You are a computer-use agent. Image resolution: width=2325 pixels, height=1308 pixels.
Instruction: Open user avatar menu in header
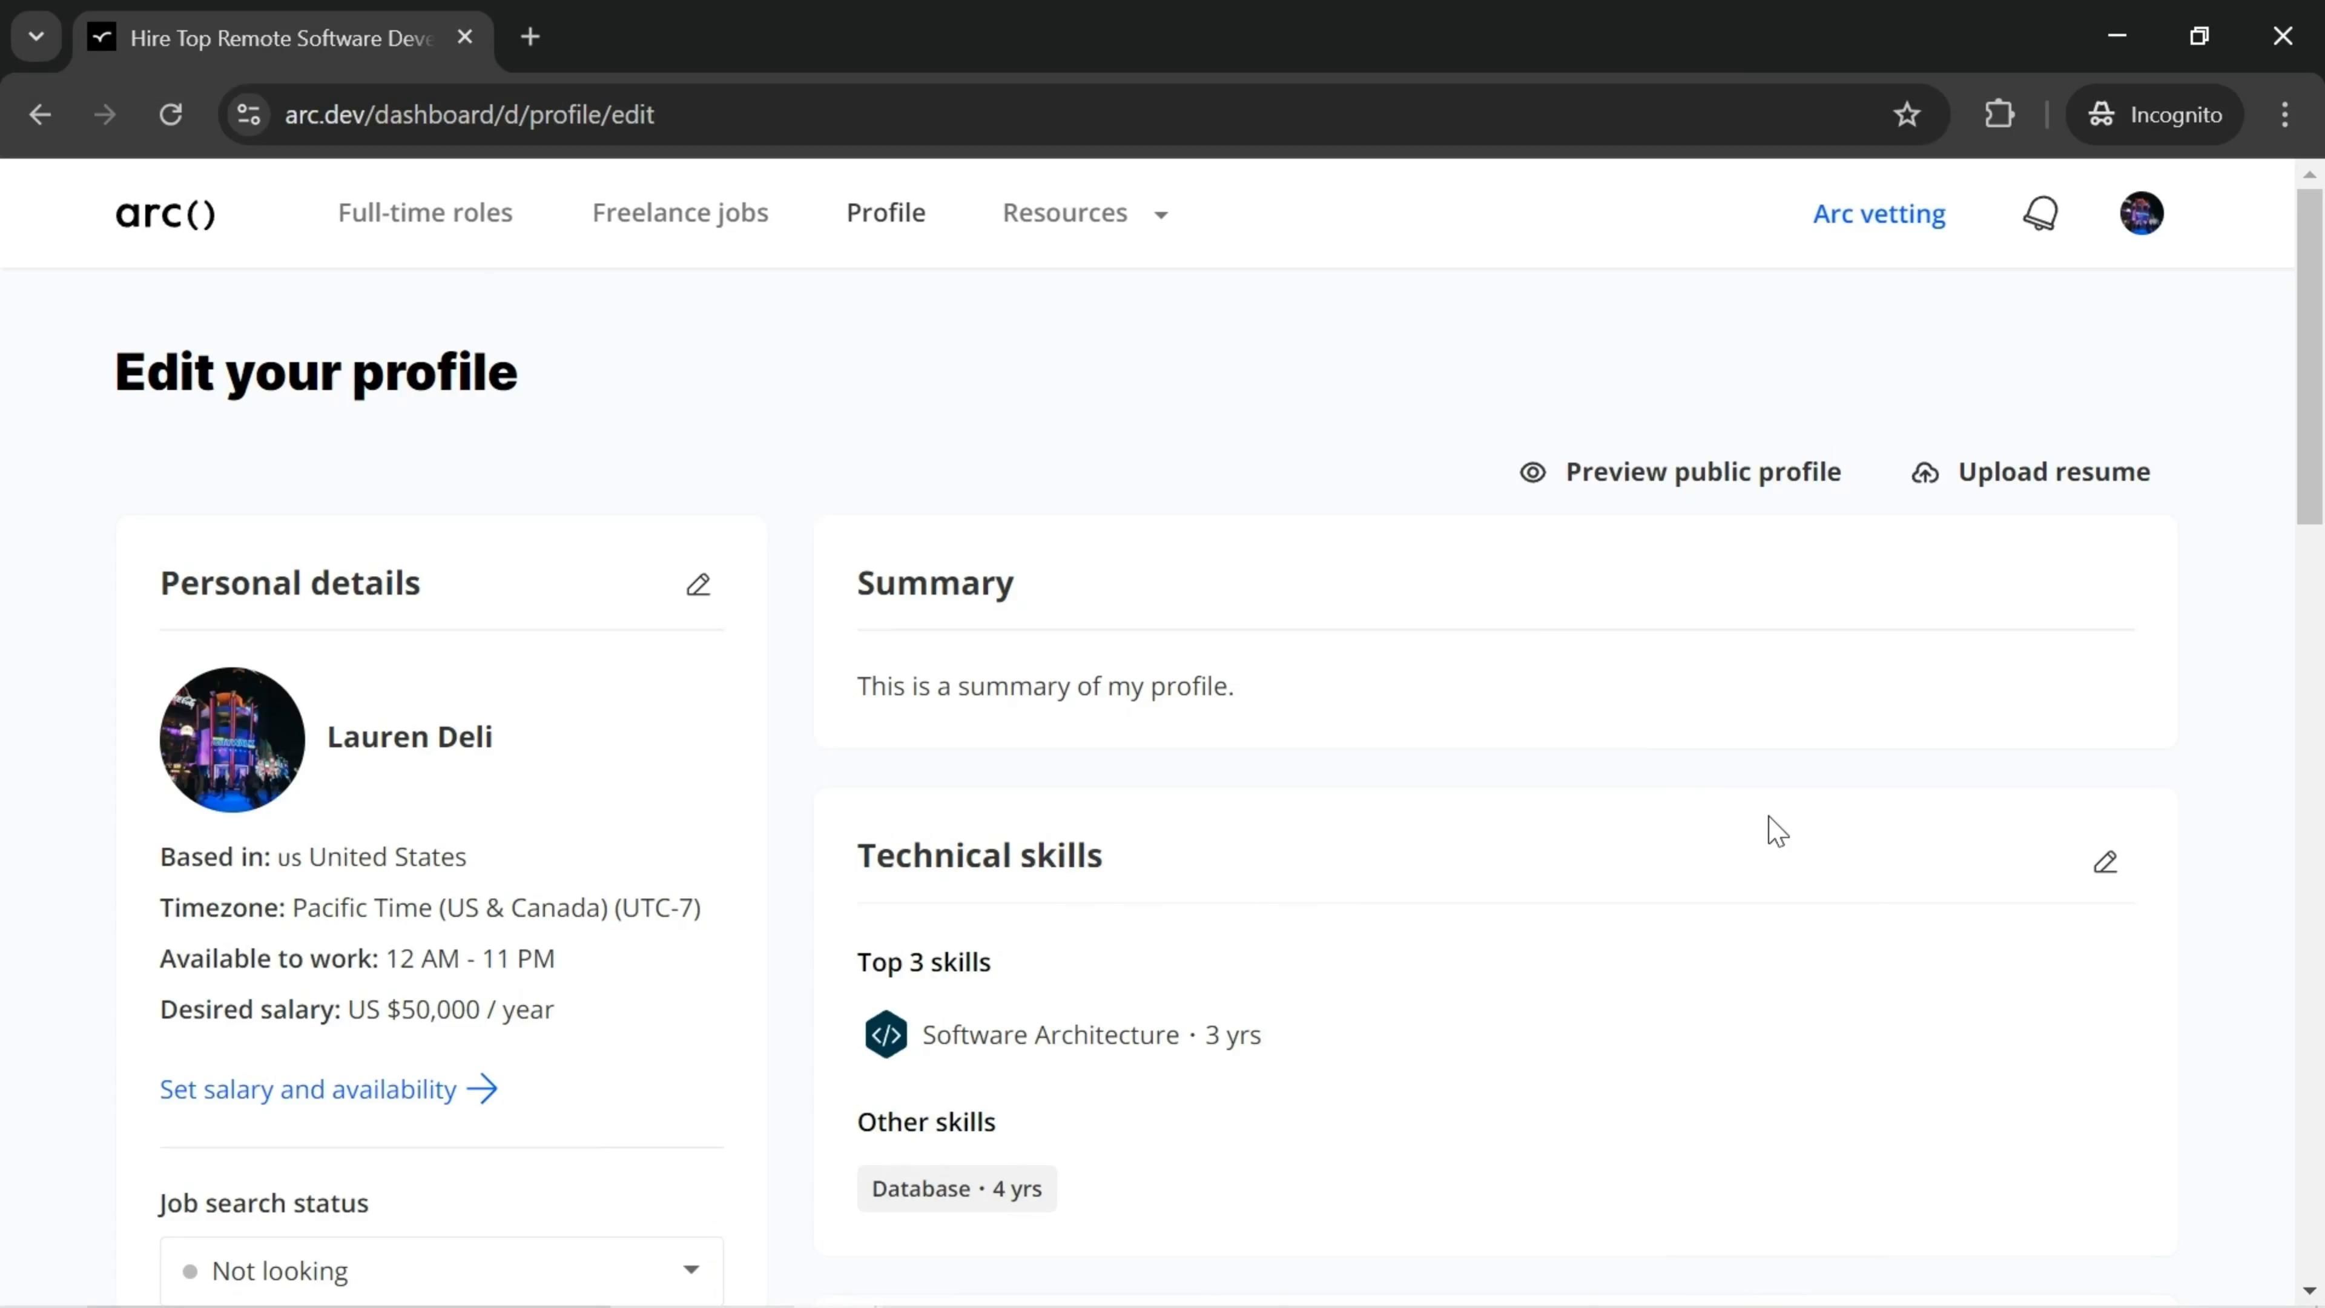[2141, 214]
